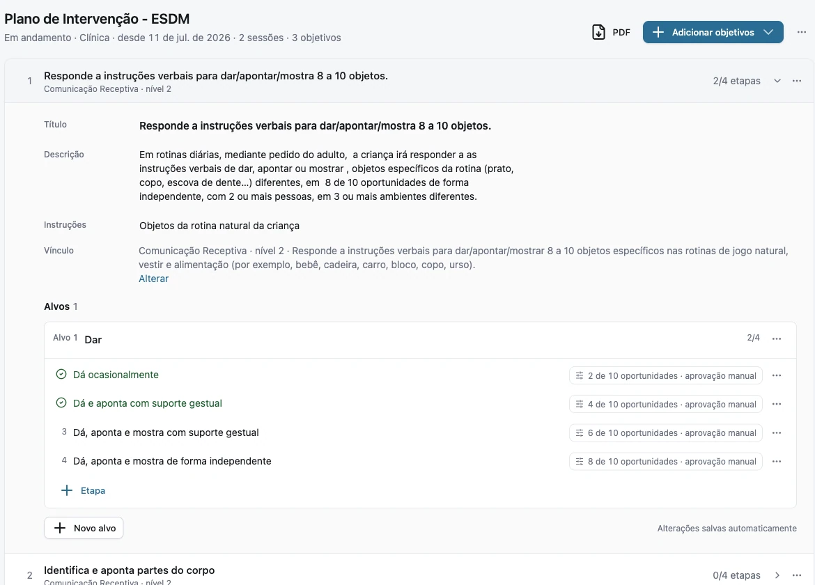The height and width of the screenshot is (585, 815).
Task: Expand the Identifica e aponta partes do corpo objective
Action: click(x=777, y=575)
